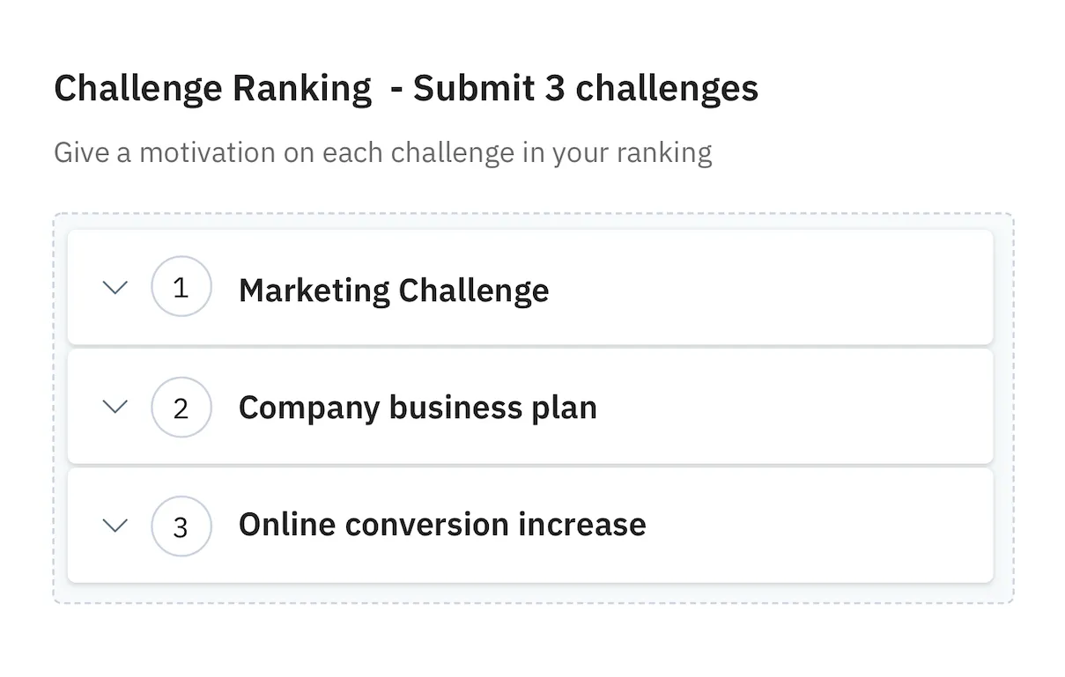Select the Company business plan title
The image size is (1065, 677).
pyautogui.click(x=418, y=408)
